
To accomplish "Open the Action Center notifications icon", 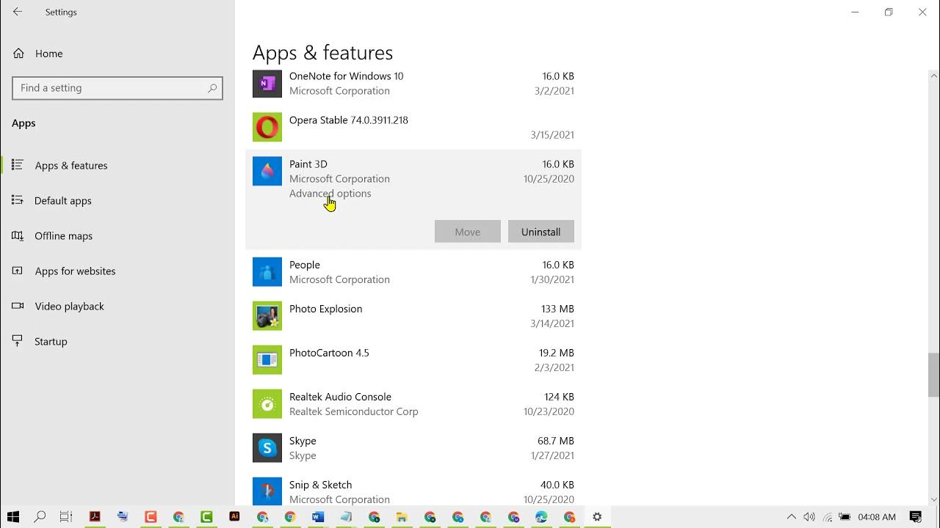I will 916,517.
